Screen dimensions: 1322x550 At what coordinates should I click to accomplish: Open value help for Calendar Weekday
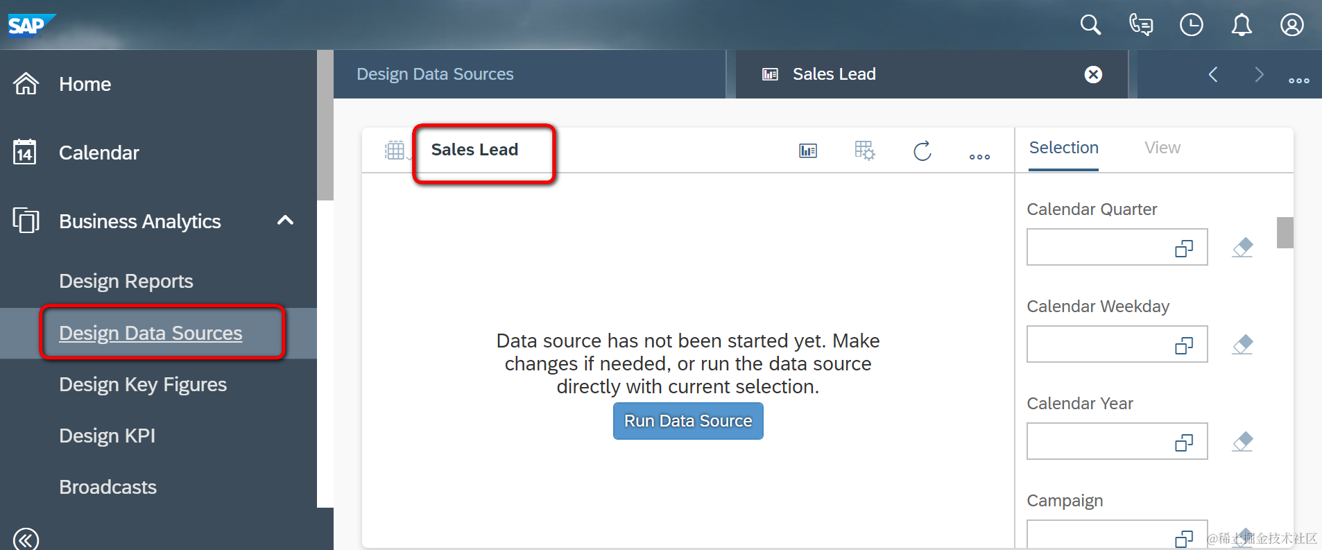point(1184,345)
